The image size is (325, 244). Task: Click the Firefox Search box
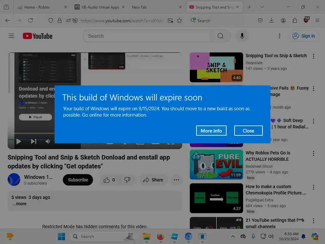pyautogui.click(x=216, y=21)
